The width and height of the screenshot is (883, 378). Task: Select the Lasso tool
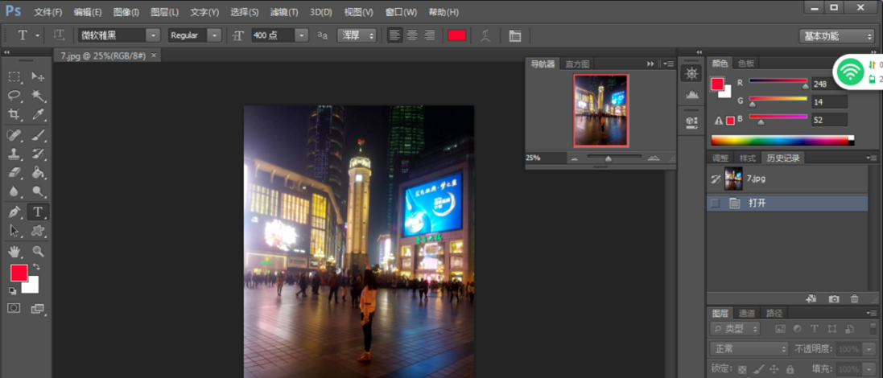point(14,96)
